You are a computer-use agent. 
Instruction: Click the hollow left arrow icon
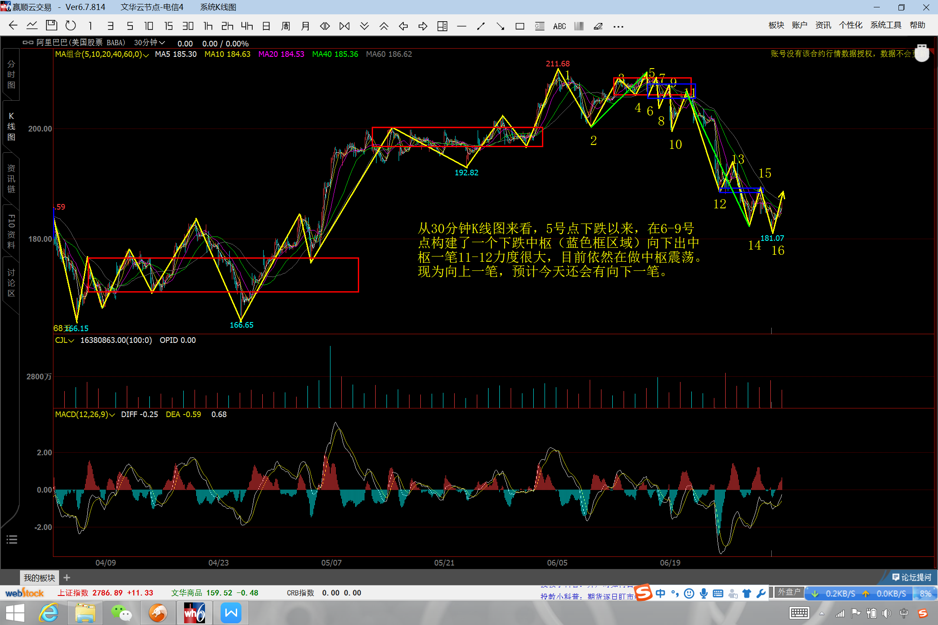coord(403,26)
